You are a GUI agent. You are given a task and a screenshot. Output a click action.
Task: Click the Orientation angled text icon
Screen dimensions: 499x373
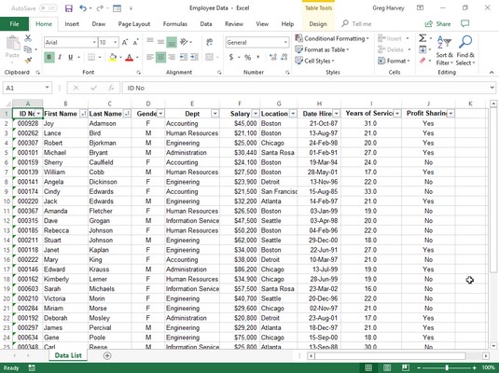(184, 42)
